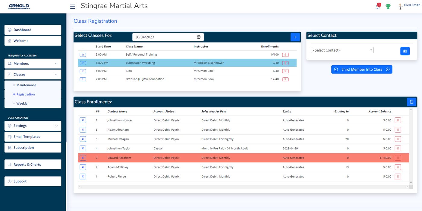Click the Contact Name column header
This screenshot has width=422, height=211.
point(117,111)
